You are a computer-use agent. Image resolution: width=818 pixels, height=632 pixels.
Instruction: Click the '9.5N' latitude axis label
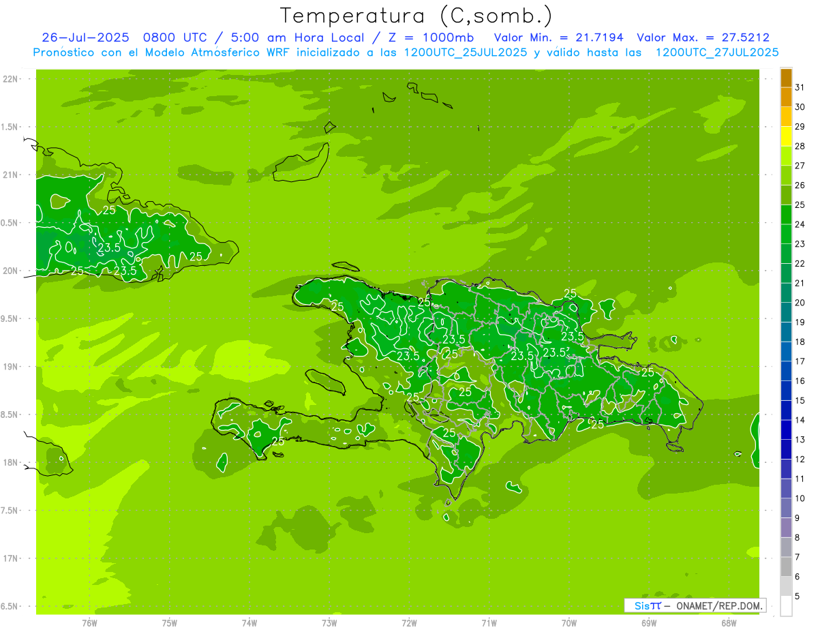coord(10,318)
